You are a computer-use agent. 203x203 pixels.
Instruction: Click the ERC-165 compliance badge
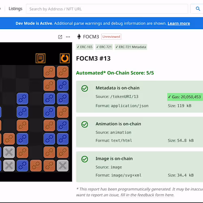coord(85,47)
